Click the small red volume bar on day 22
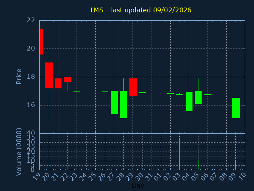Image resolution: width=254 pixels, height=191 pixels. tap(67, 168)
